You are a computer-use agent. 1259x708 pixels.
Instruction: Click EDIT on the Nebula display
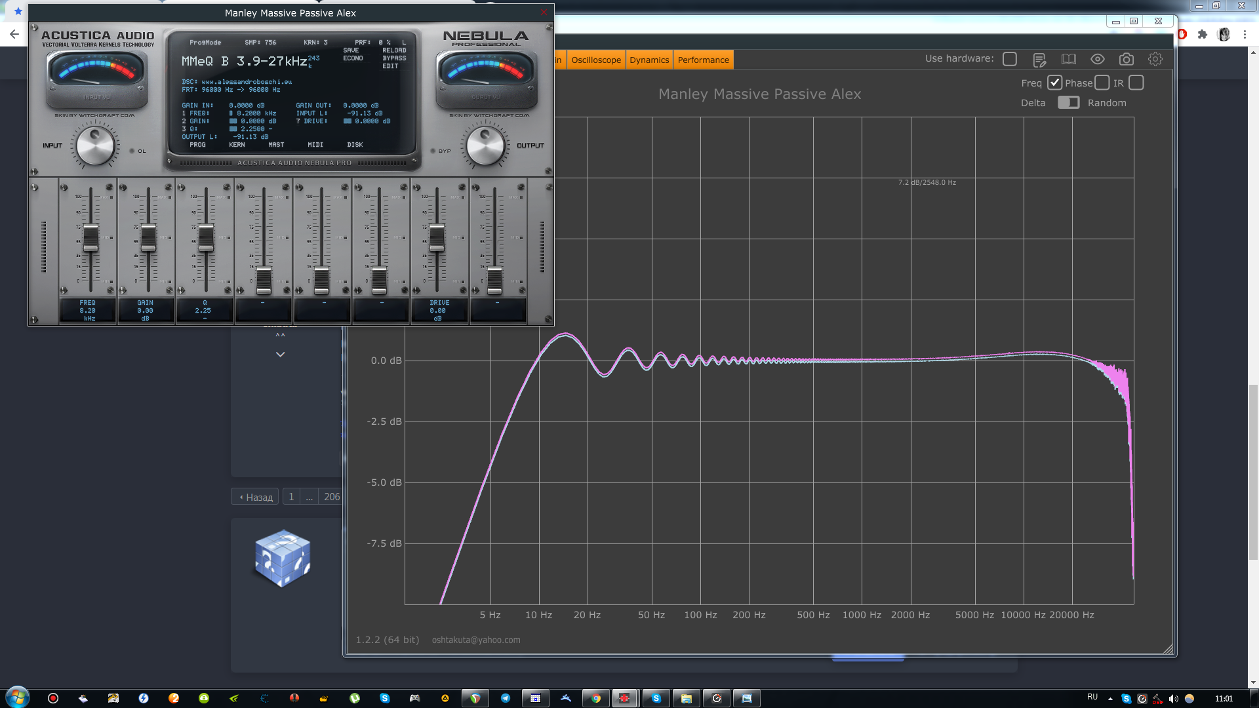(390, 66)
